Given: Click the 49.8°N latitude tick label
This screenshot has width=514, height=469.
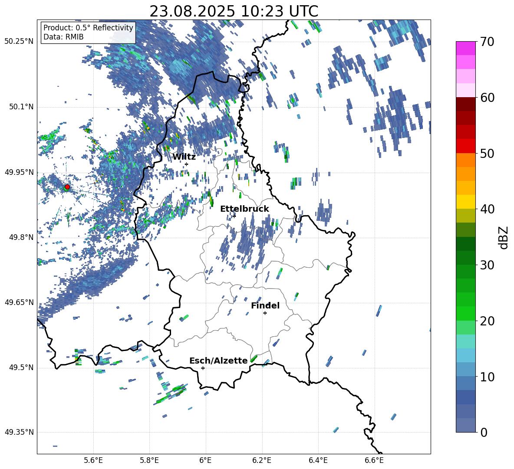Looking at the screenshot, I should 21,237.
